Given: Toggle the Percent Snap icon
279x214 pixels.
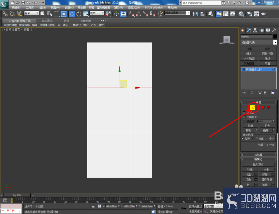Looking at the screenshot, I should point(145,14).
